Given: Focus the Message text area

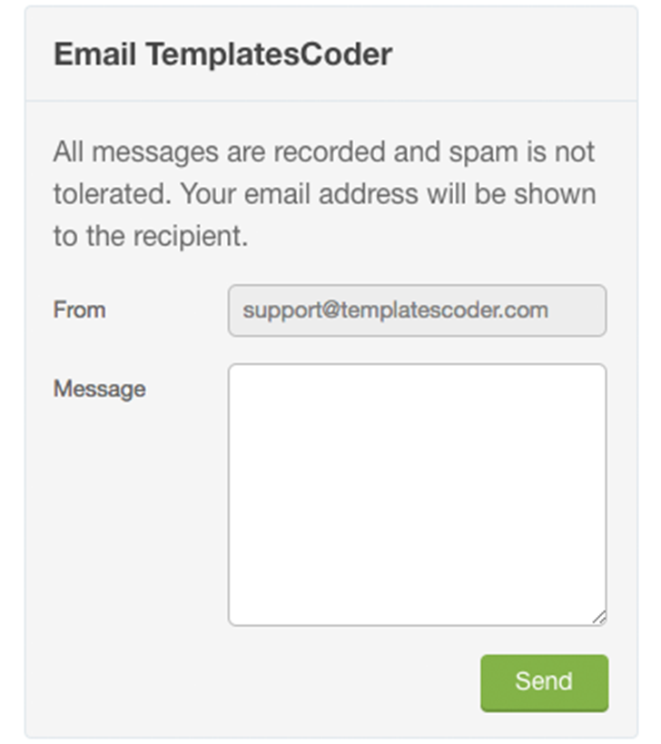Looking at the screenshot, I should [417, 494].
